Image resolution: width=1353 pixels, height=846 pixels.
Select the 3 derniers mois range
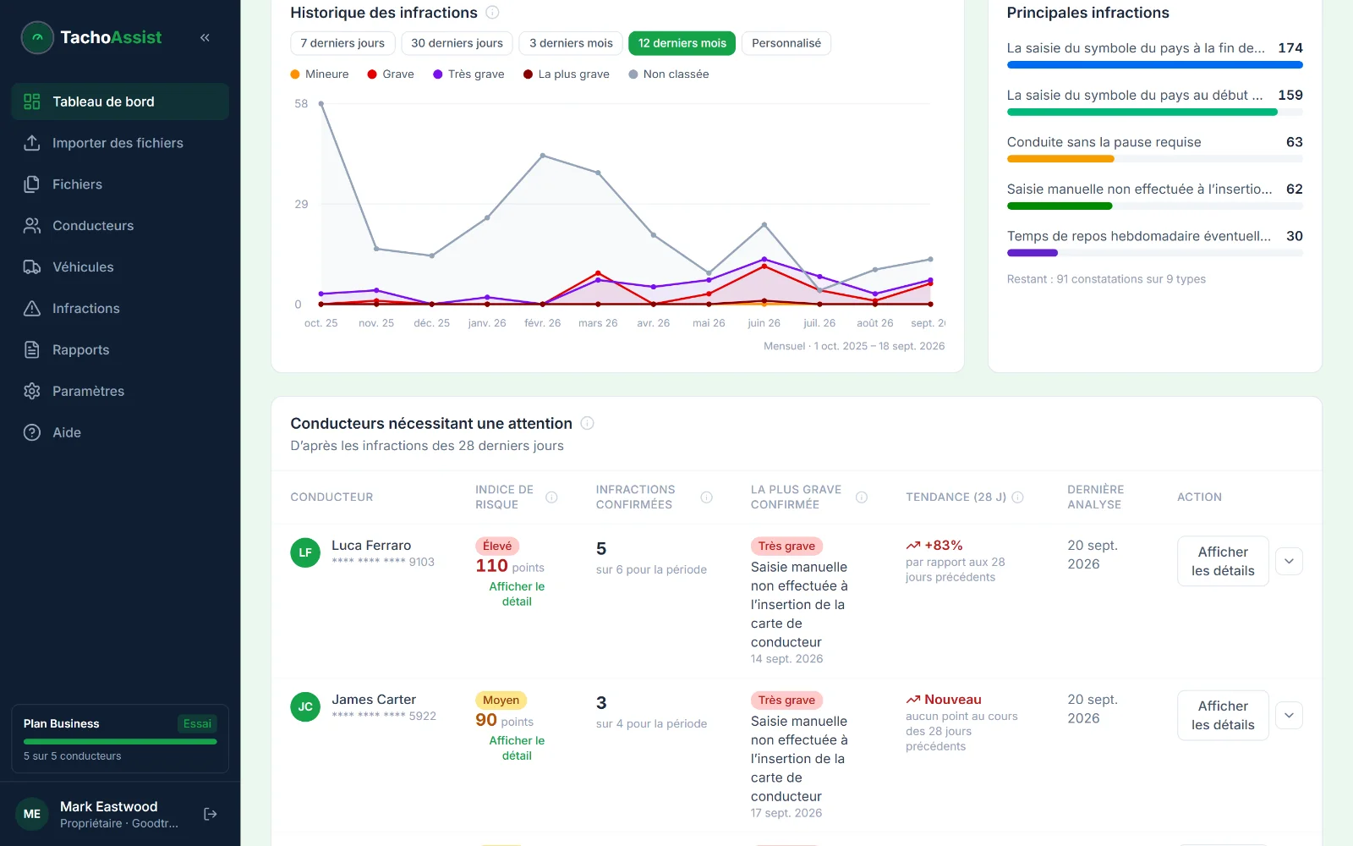click(571, 43)
